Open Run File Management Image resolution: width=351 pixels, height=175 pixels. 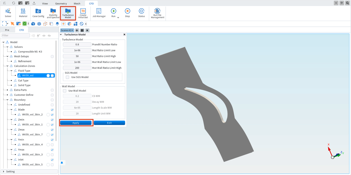[x=157, y=13]
